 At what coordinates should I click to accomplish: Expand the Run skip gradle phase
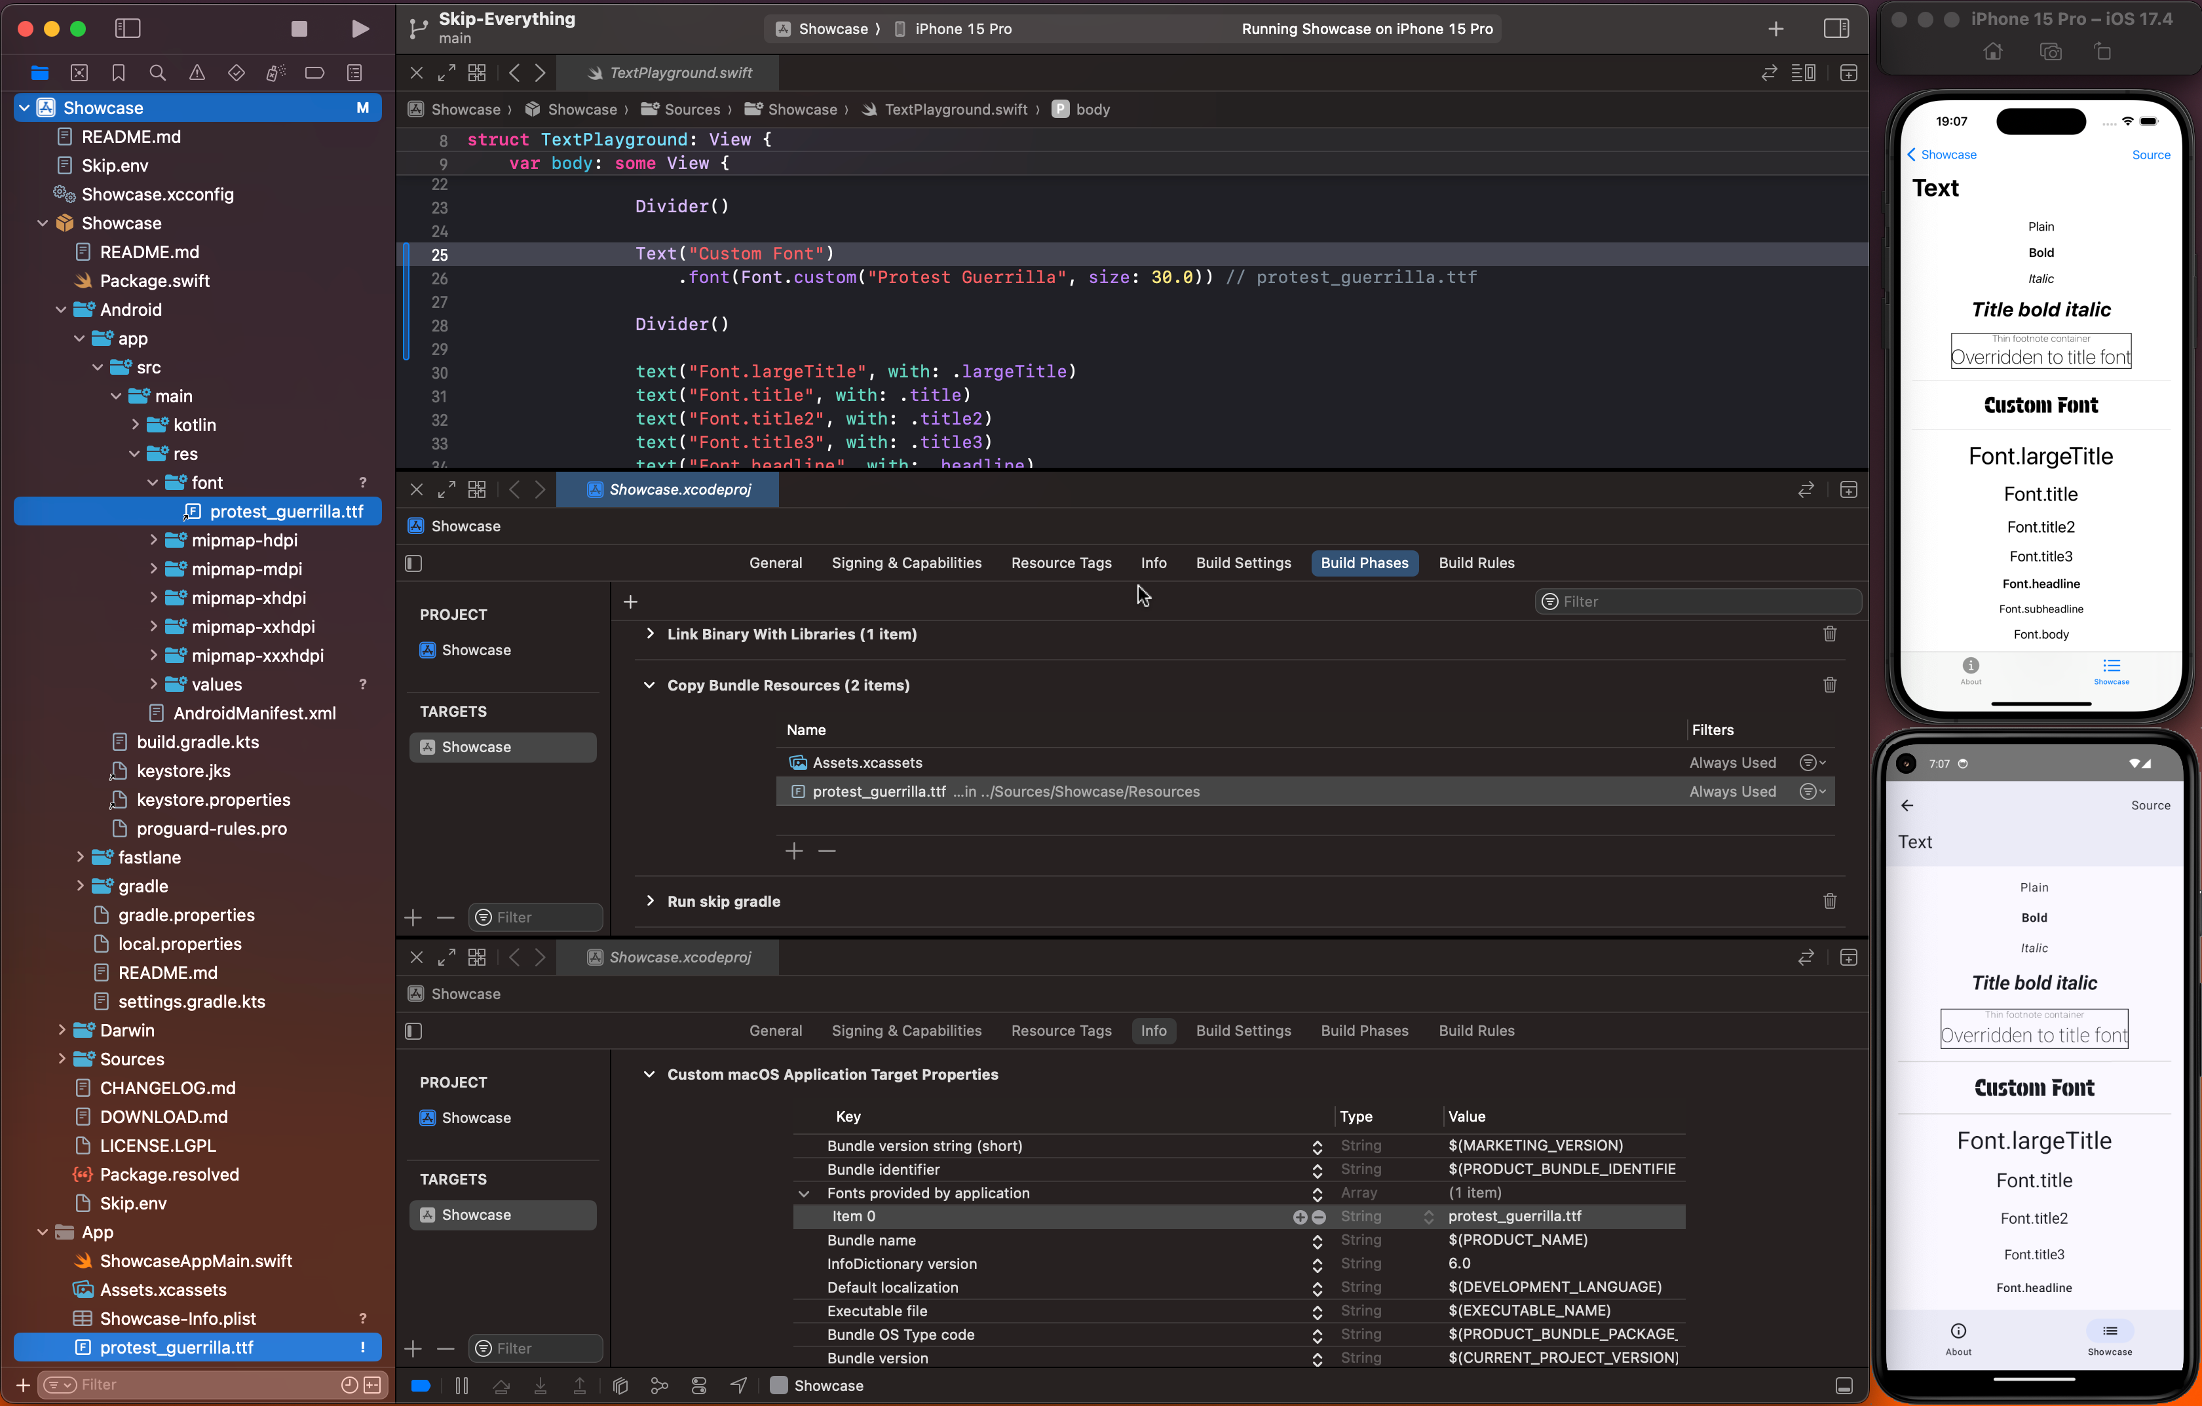pyautogui.click(x=649, y=900)
